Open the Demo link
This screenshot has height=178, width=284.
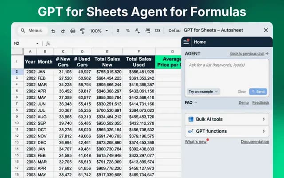[x=244, y=103]
